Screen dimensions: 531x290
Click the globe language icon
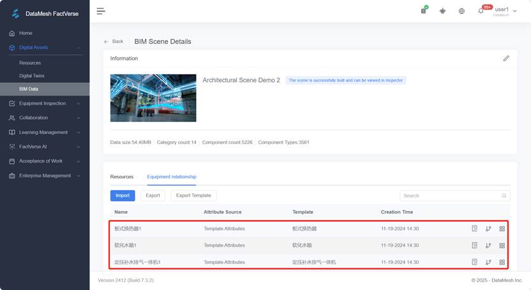pyautogui.click(x=461, y=11)
